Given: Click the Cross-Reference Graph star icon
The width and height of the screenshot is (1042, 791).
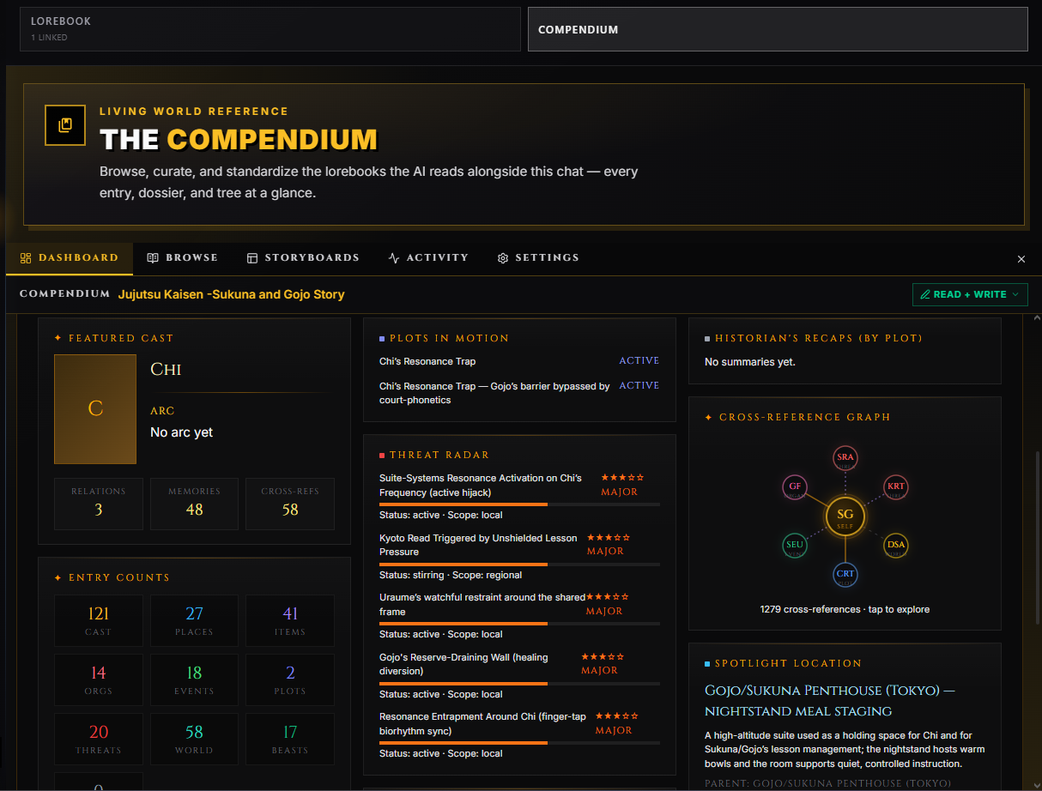Looking at the screenshot, I should [x=708, y=417].
